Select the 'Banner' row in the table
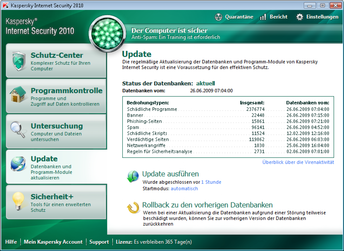Screen dimensions: 344x251 228,115
